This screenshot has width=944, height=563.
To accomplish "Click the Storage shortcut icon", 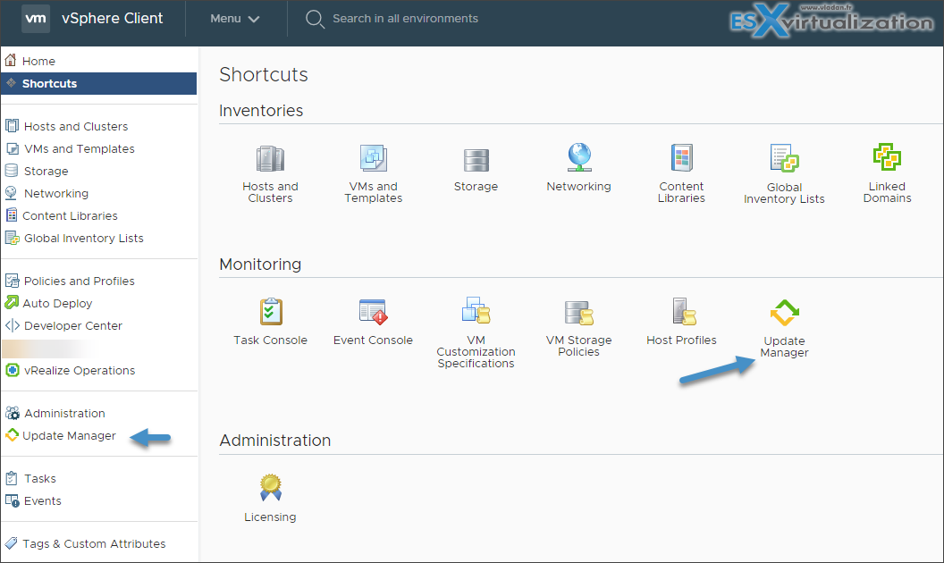I will click(x=476, y=160).
